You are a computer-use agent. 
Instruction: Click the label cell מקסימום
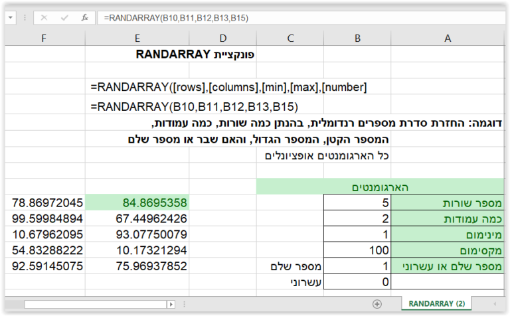tap(448, 250)
